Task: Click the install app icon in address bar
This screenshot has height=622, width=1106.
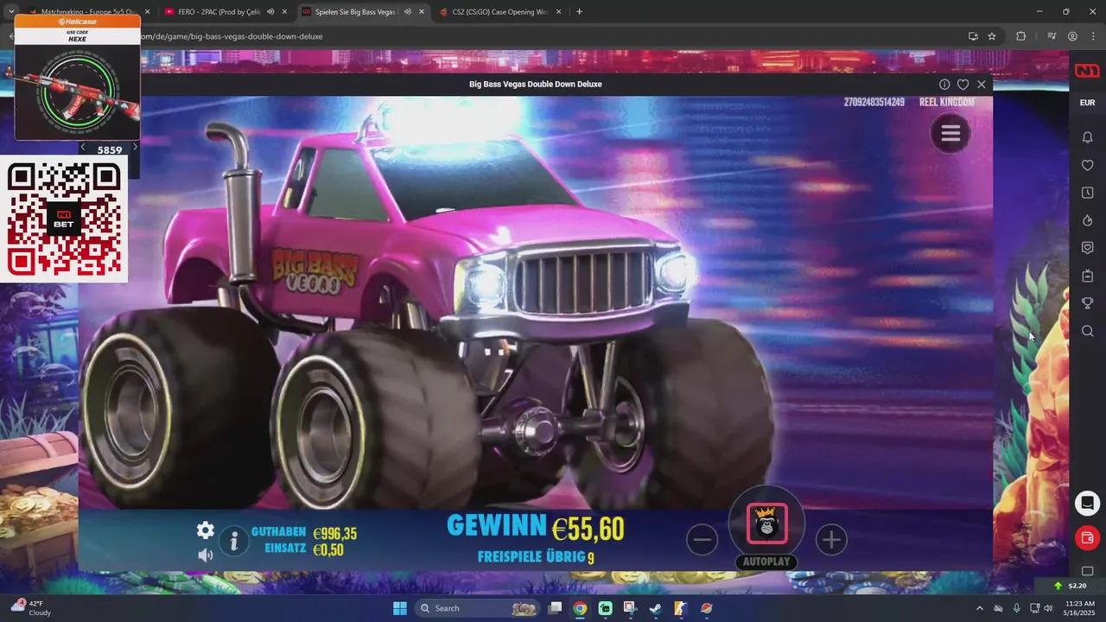Action: pos(973,36)
